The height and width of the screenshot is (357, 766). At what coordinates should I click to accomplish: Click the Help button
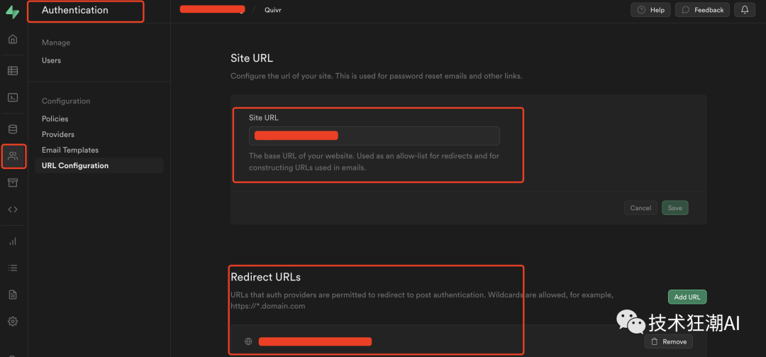(x=650, y=10)
